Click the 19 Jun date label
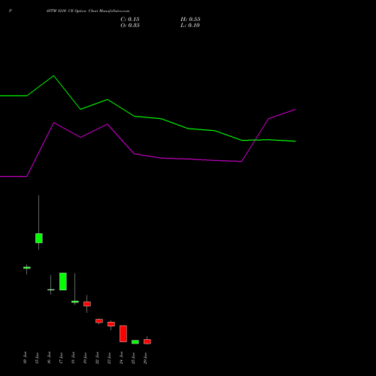 pos(85,358)
